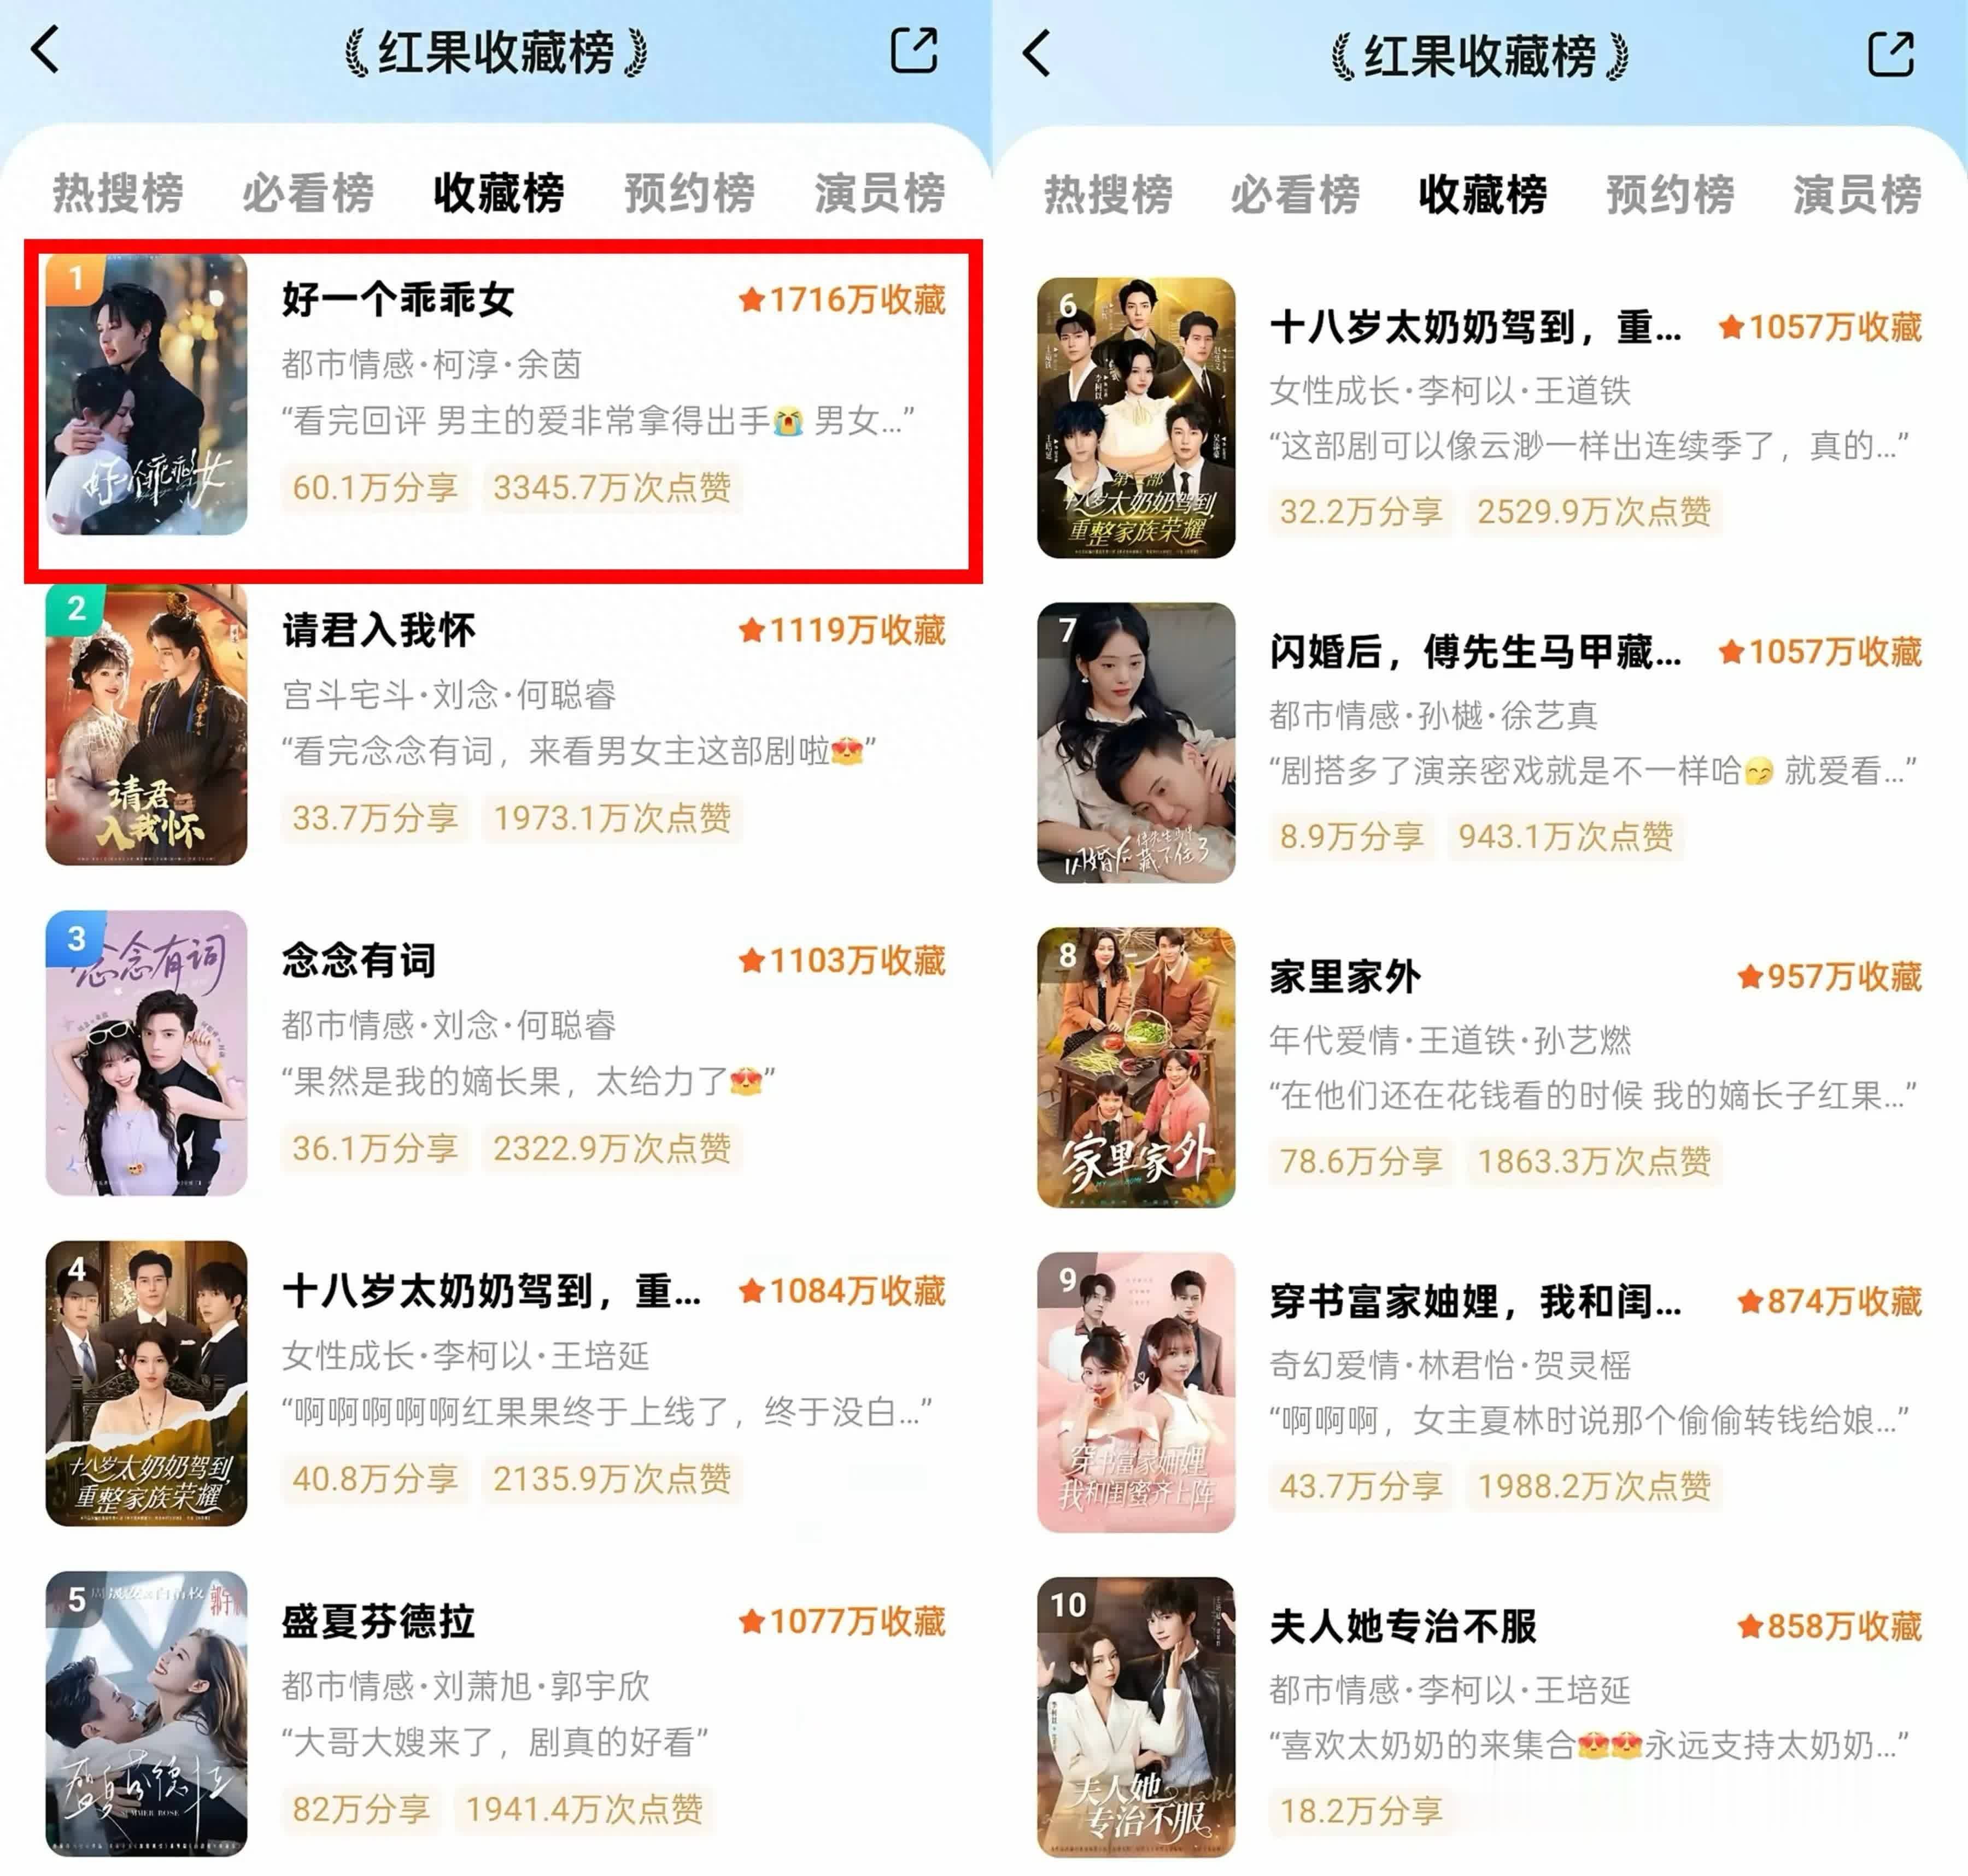Switch to the 热搜榜 tab on left panel

pos(118,192)
